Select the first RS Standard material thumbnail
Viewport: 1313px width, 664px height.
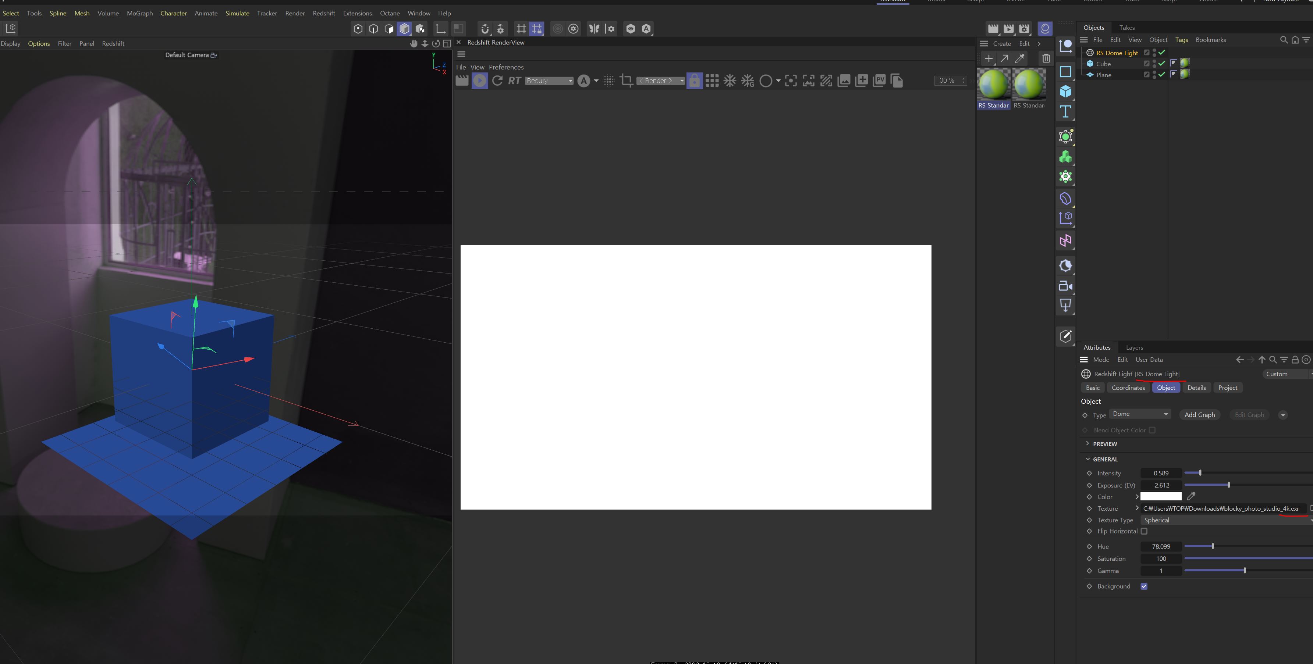[993, 84]
